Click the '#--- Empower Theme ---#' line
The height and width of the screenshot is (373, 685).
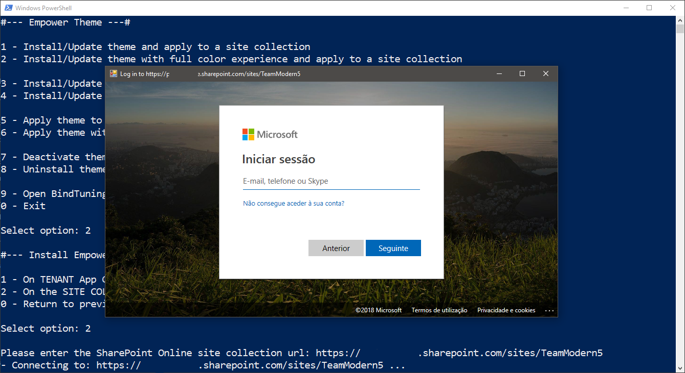click(x=65, y=22)
